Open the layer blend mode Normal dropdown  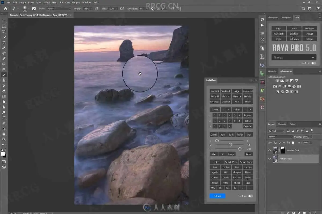[x=280, y=137]
